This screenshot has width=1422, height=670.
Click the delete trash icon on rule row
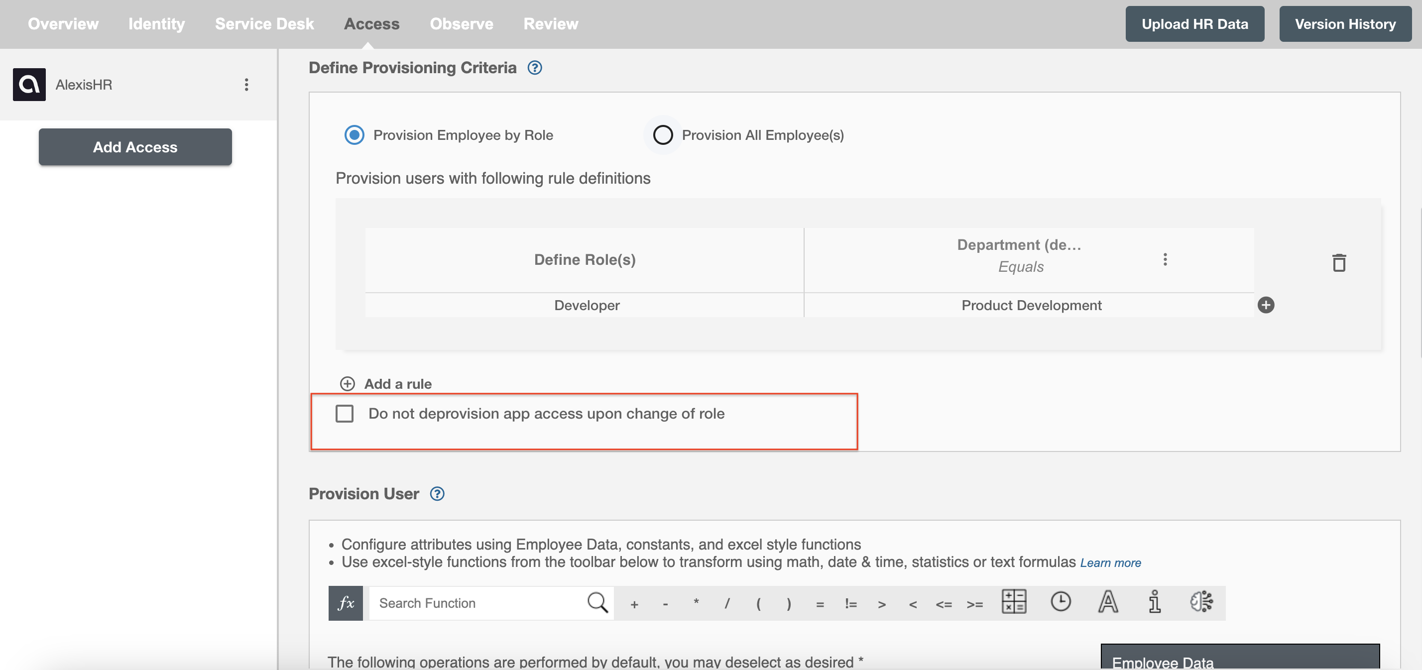(1338, 262)
